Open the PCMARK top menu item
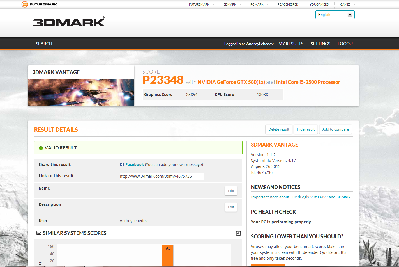Image resolution: width=399 pixels, height=267 pixels. click(x=257, y=4)
